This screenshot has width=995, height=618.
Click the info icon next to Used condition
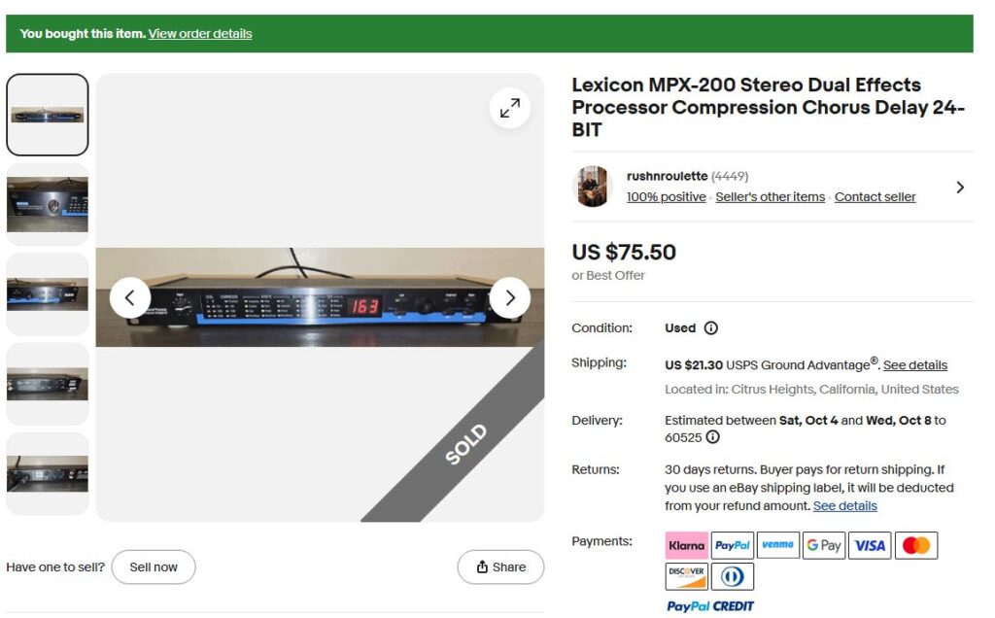point(712,327)
